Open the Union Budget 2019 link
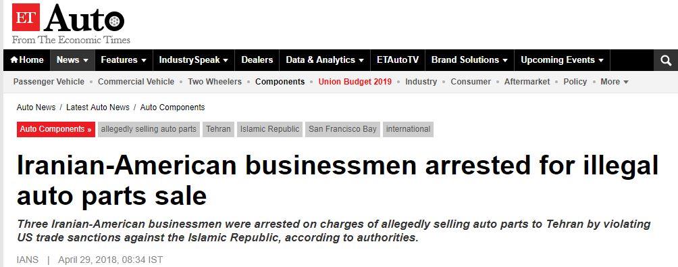This screenshot has height=267, width=678. [x=355, y=82]
